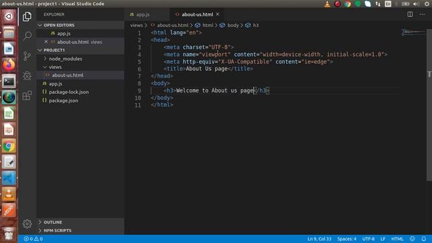Place cursor on line 6 title text
Viewport: 432px width, 243px height.
pos(207,69)
